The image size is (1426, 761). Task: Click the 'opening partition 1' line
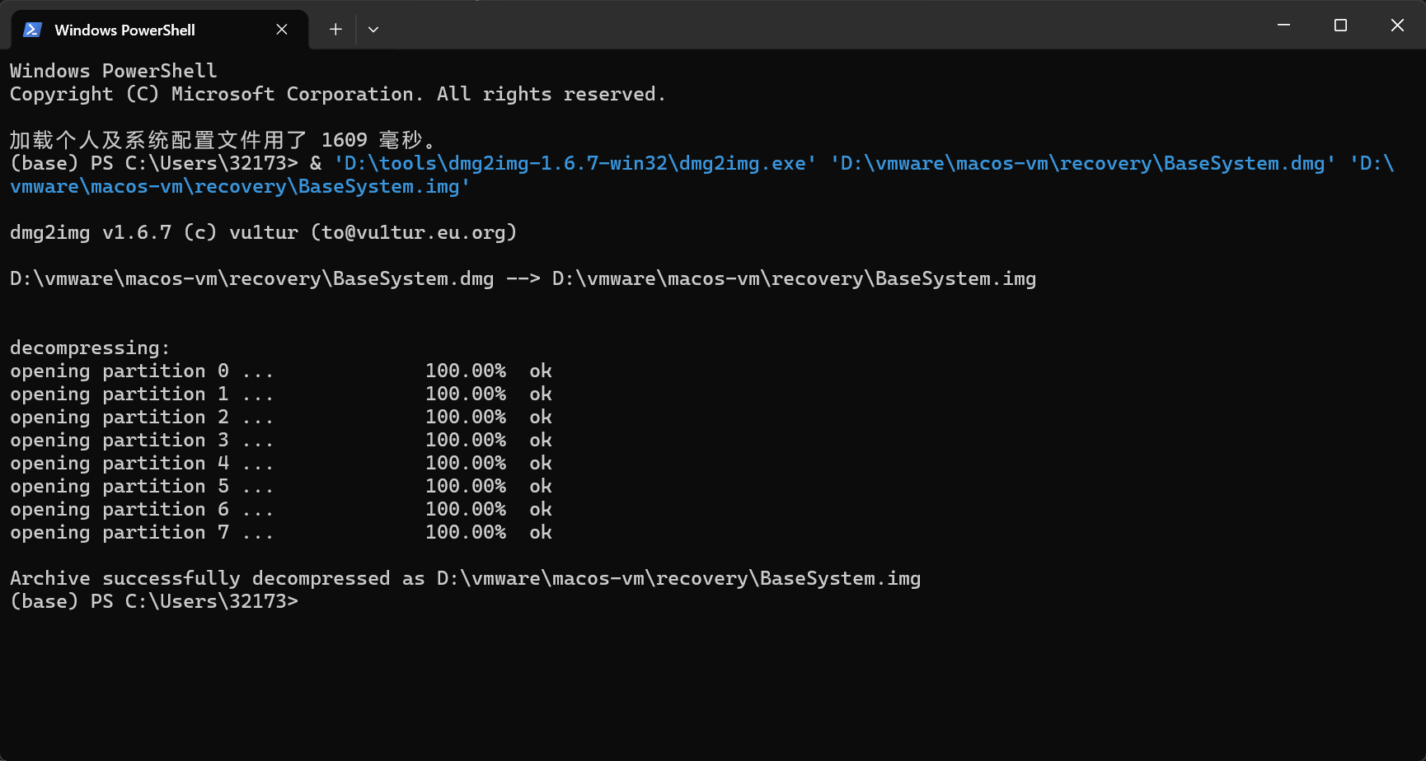(x=281, y=394)
